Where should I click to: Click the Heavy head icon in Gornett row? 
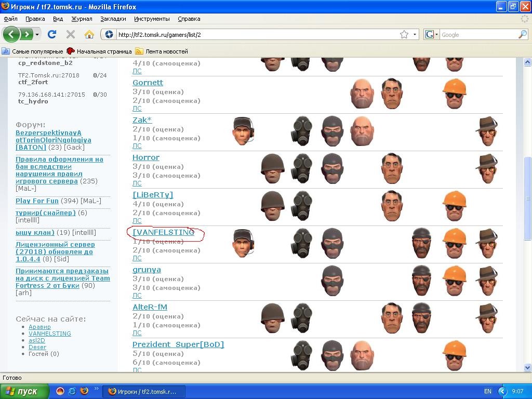click(362, 94)
